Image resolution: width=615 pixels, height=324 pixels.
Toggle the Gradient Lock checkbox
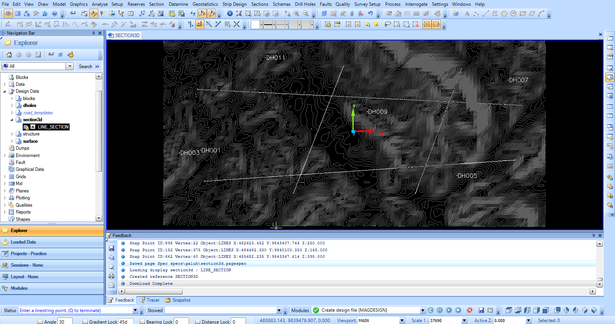coord(85,322)
